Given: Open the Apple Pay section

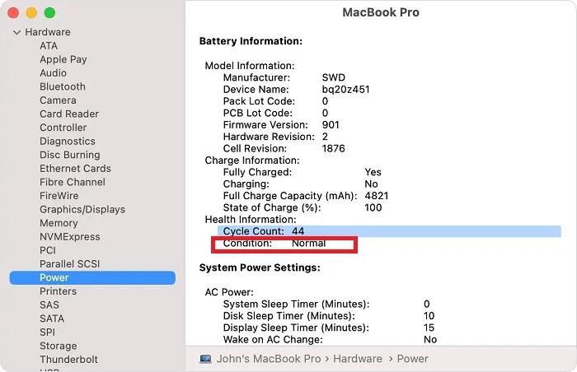Looking at the screenshot, I should [x=63, y=59].
